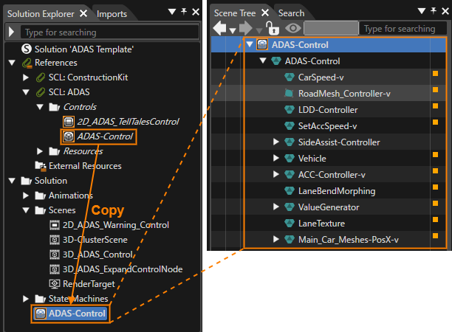Click the LDD-Controller node icon

289,110
